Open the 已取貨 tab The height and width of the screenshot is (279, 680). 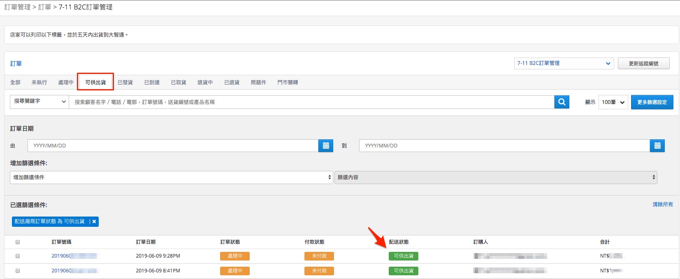(x=179, y=83)
